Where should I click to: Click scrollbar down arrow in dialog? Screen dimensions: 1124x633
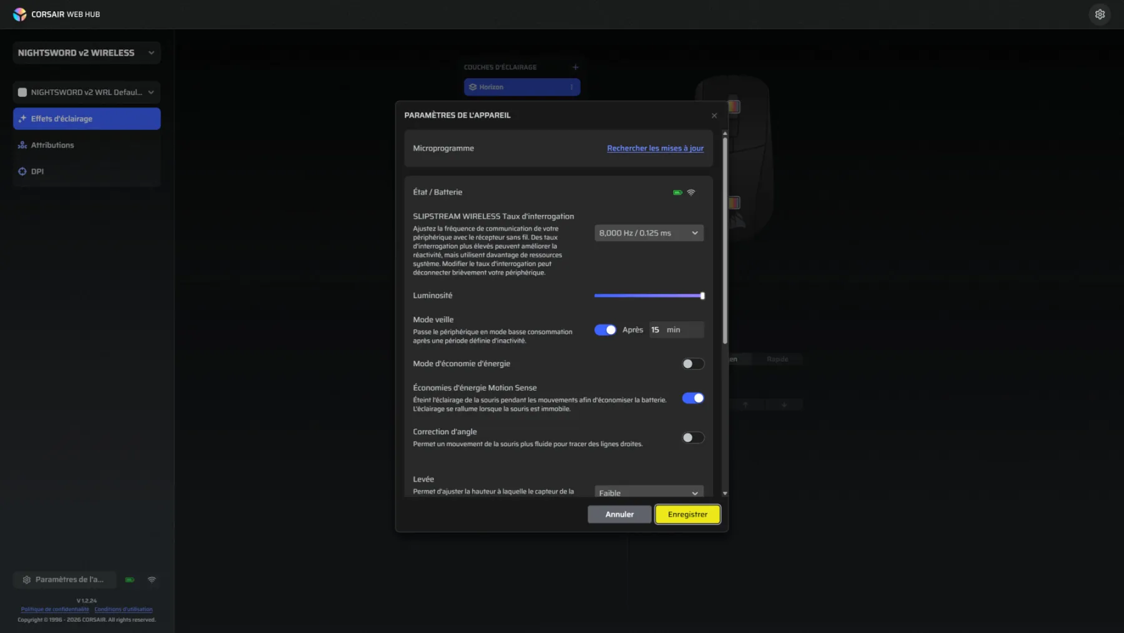[x=724, y=494]
